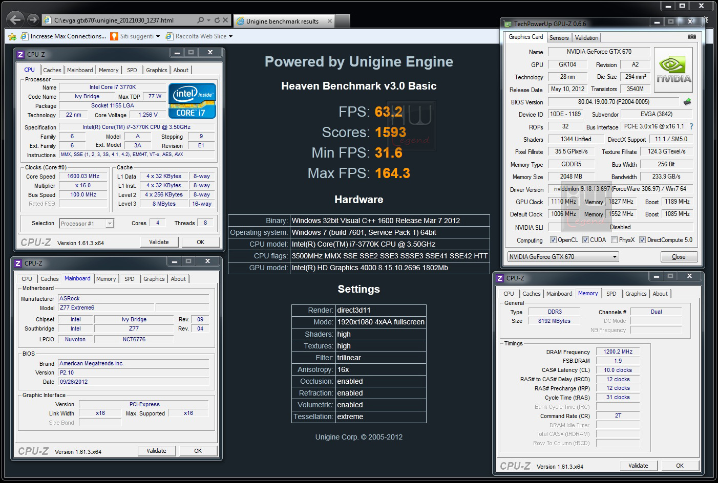Open the Siti suggeriti favorites dropdown

pos(158,36)
